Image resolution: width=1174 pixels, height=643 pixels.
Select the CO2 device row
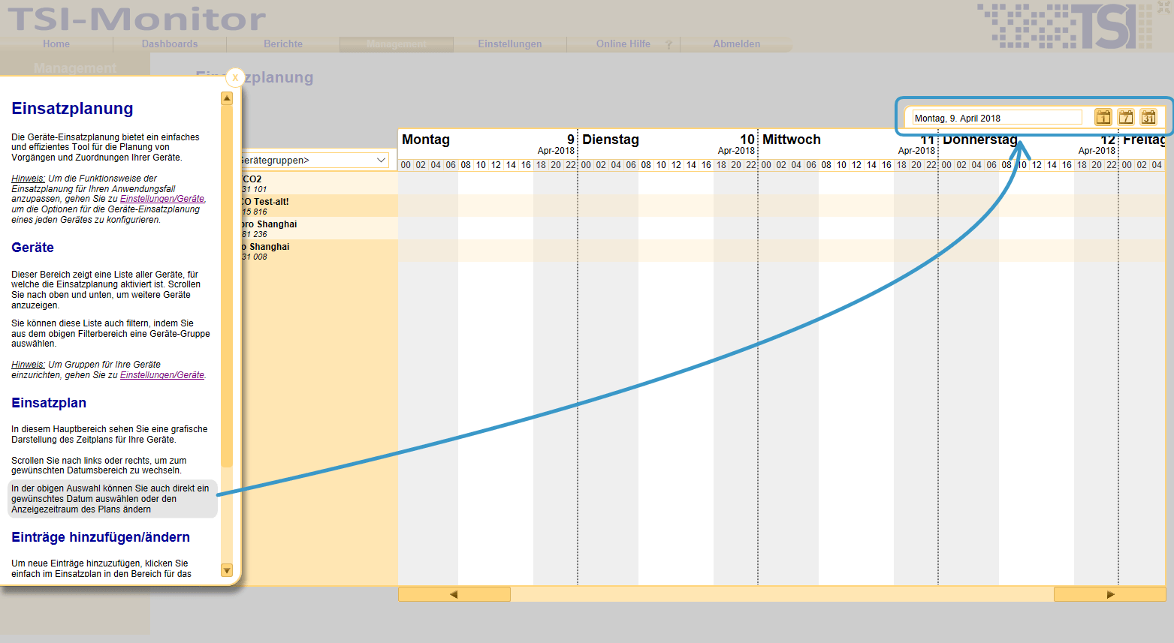click(x=319, y=184)
